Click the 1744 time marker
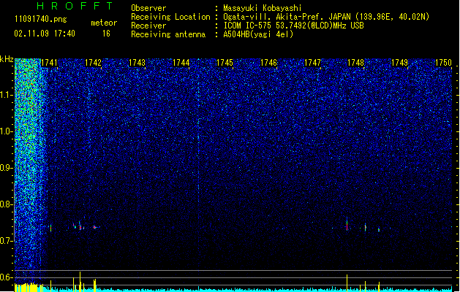Viewport: 460px width, 292px height. pos(181,63)
